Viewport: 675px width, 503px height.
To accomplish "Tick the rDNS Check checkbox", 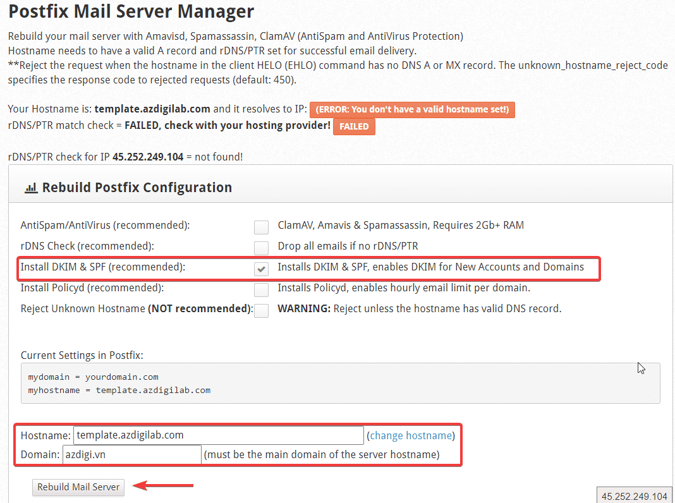I will (261, 247).
